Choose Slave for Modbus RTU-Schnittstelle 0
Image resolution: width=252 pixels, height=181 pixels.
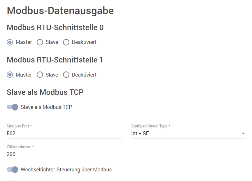coord(40,42)
